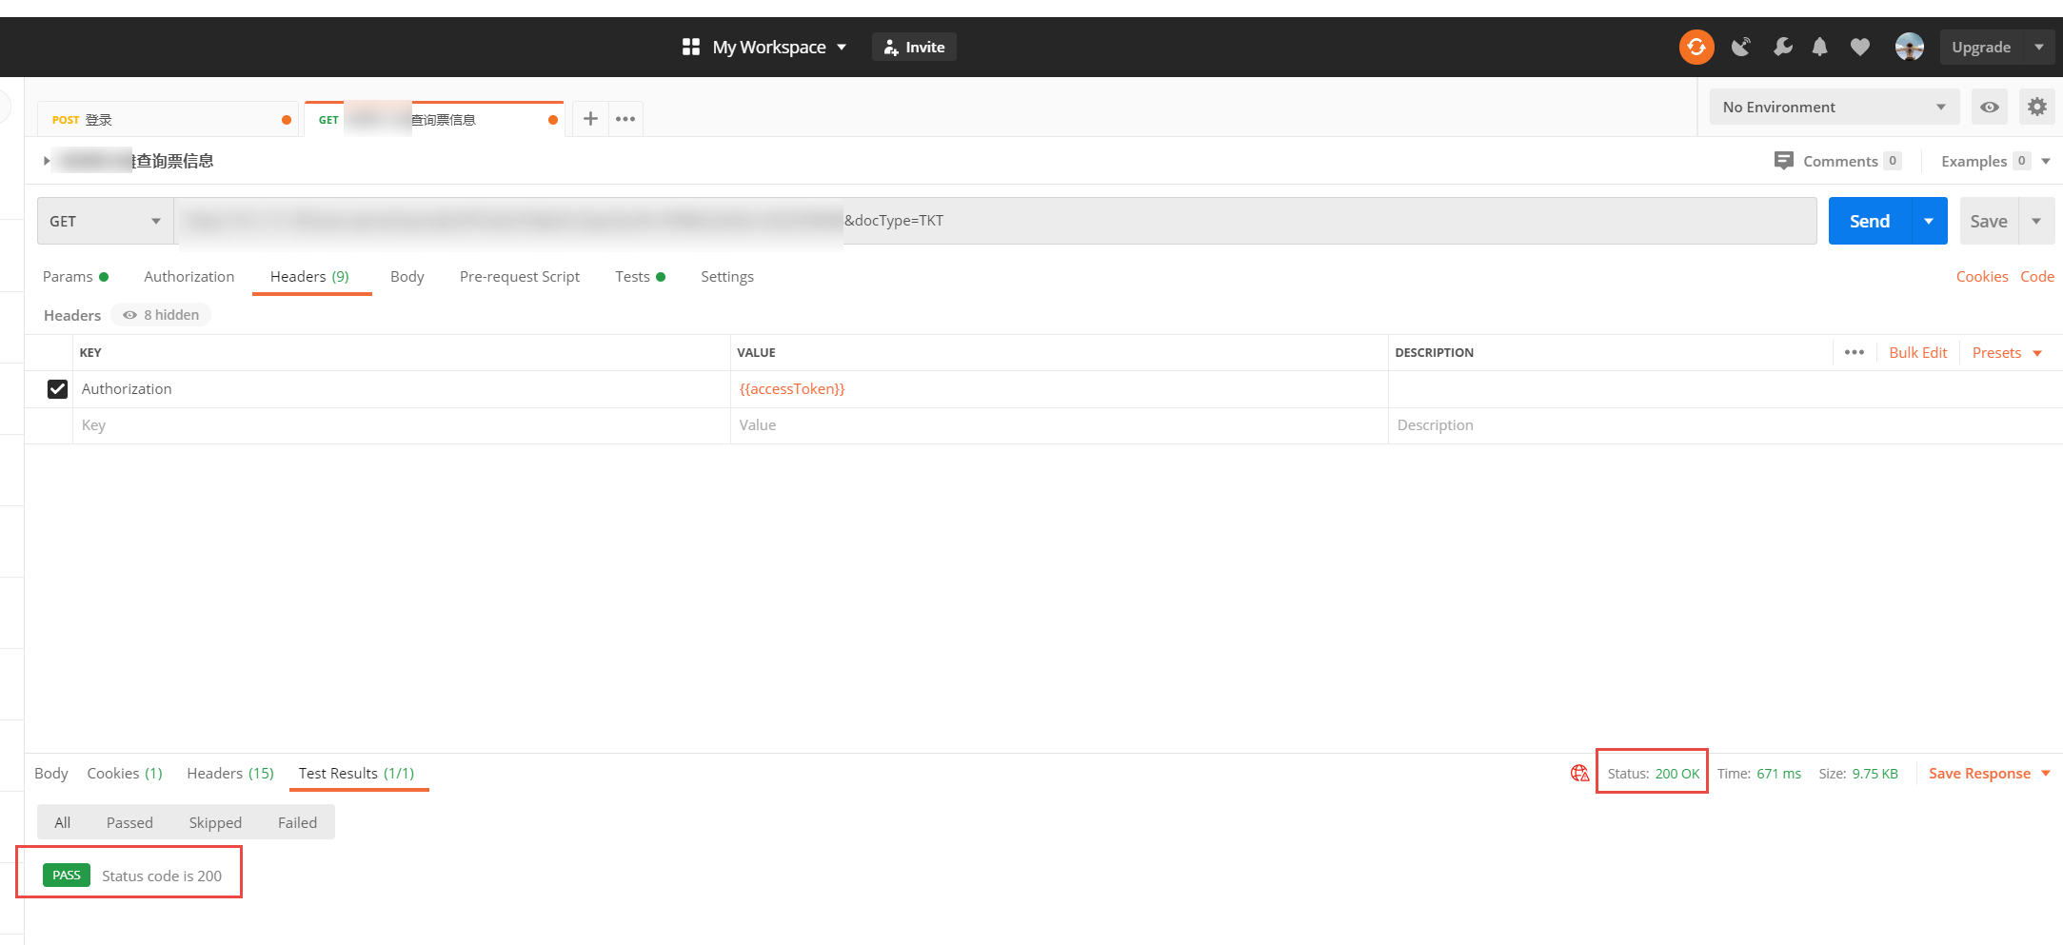Show the 8 hidden headers
Screen dimensions: 2063x945
(161, 315)
